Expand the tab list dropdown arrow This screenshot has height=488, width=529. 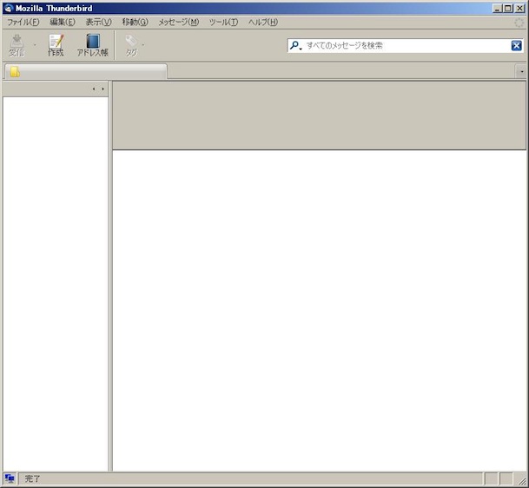[521, 72]
